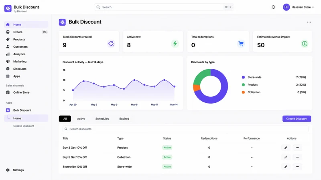The width and height of the screenshot is (321, 180).
Task: Open more actions for Storewide 10% Off
Action: [297, 166]
